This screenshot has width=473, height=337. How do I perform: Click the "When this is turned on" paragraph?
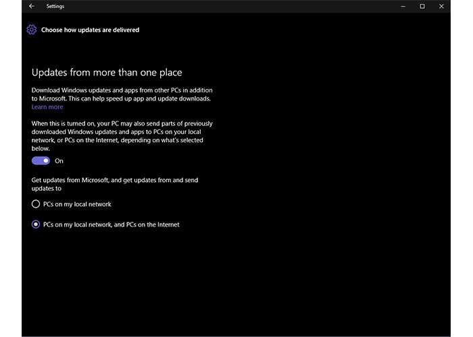click(122, 135)
